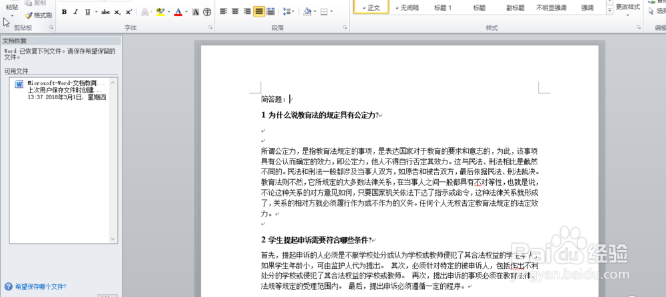This screenshot has height=297, width=666.
Task: Click the Copy (复制) button
Action: [x=36, y=3]
